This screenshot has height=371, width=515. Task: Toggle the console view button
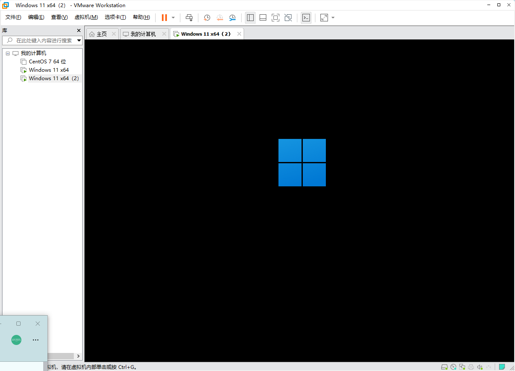tap(306, 18)
